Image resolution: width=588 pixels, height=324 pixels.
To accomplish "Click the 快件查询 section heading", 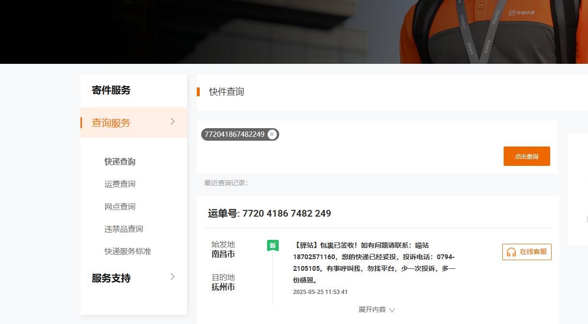I will pyautogui.click(x=226, y=92).
